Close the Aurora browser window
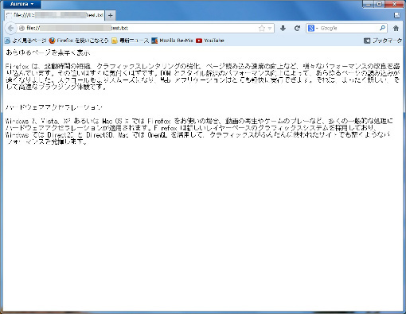The width and height of the screenshot is (406, 314). (x=394, y=4)
